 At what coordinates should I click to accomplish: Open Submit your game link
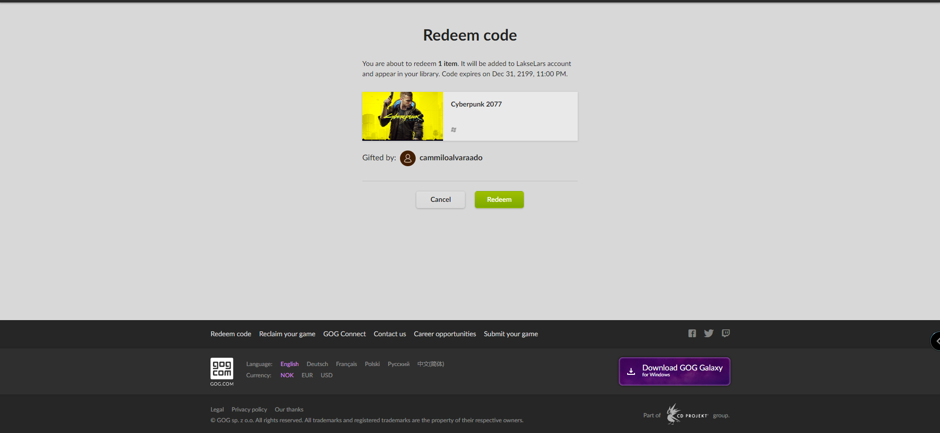pyautogui.click(x=511, y=334)
